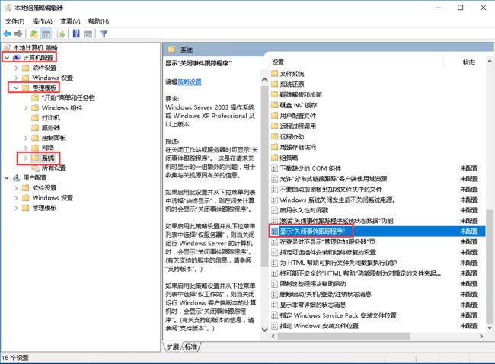Expand 管理模板 under 用户配置
Screen dimensions: 495x364
pyautogui.click(x=16, y=208)
